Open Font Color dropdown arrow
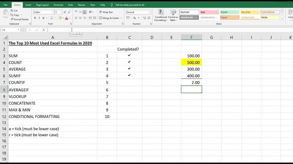293x164 pixels. [70, 18]
